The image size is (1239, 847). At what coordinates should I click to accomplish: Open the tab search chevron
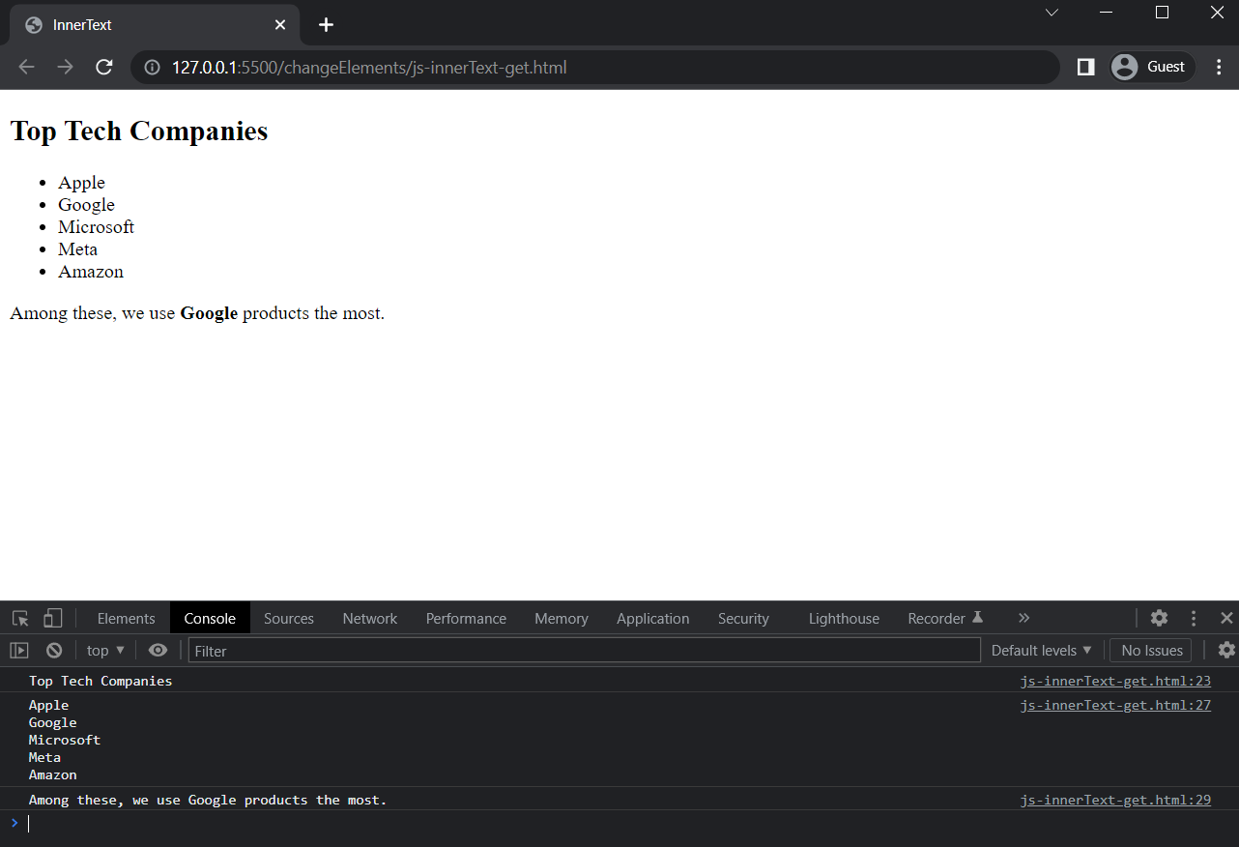point(1051,13)
